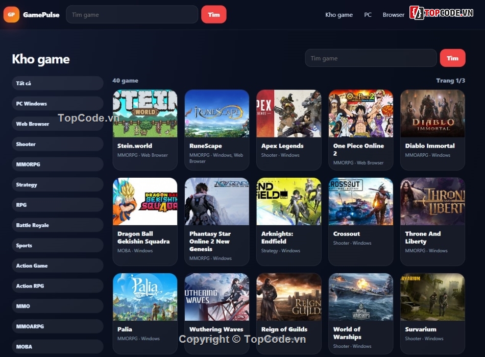Filter by Action RPG genre
This screenshot has width=485, height=357.
(x=58, y=286)
